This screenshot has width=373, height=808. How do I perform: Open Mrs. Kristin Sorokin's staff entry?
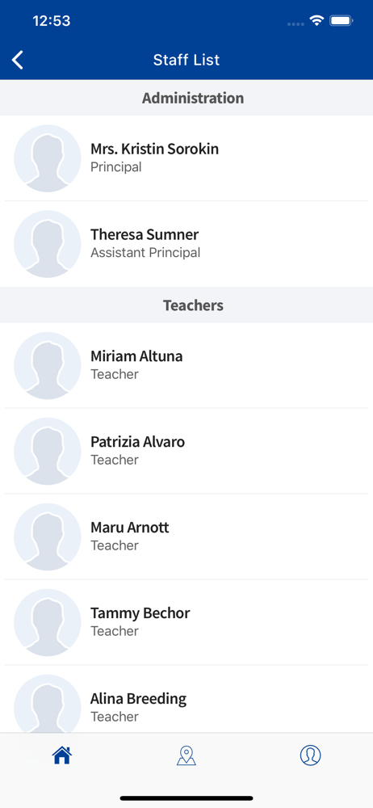click(186, 158)
